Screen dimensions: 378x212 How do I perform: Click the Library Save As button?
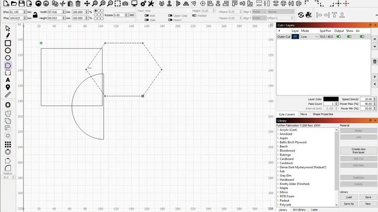tap(349, 204)
